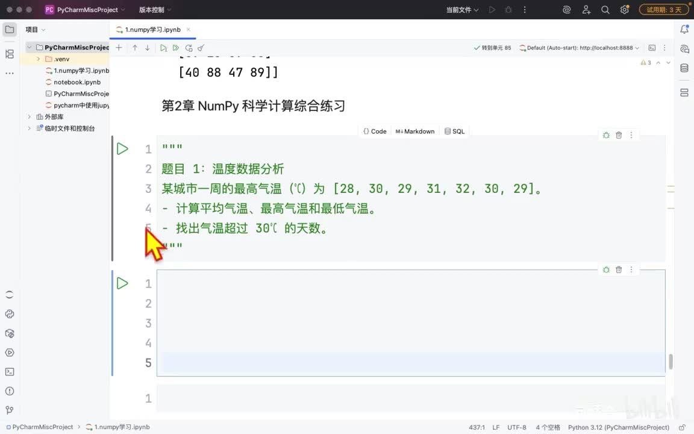The width and height of the screenshot is (694, 434).
Task: Open the Python Packages icon in left sidebar
Action: point(9,333)
